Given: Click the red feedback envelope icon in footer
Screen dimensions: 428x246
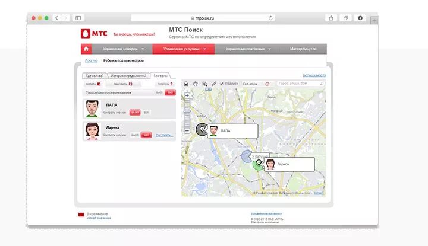Looking at the screenshot, I should [x=81, y=215].
